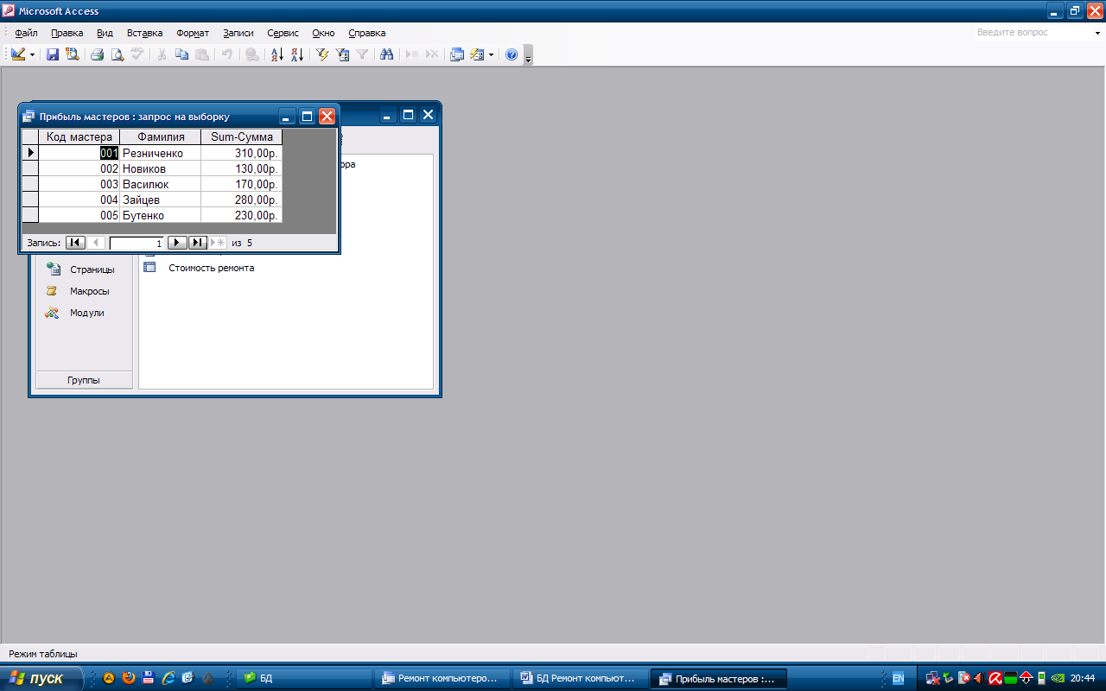
Task: Save with the floppy disk icon
Action: [53, 54]
